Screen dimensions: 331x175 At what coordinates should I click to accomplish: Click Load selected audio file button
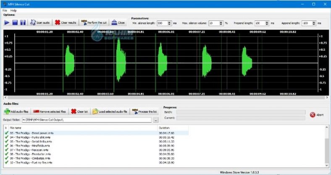pos(110,111)
